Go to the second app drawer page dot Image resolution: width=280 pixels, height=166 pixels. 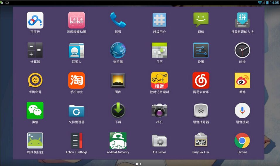tap(141, 164)
